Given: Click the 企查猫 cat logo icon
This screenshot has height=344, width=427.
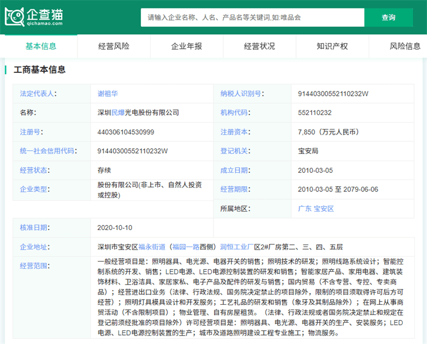Looking at the screenshot, I should click(x=13, y=17).
